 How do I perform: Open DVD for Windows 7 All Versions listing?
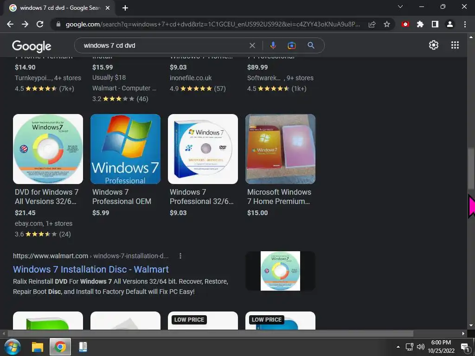(x=47, y=197)
